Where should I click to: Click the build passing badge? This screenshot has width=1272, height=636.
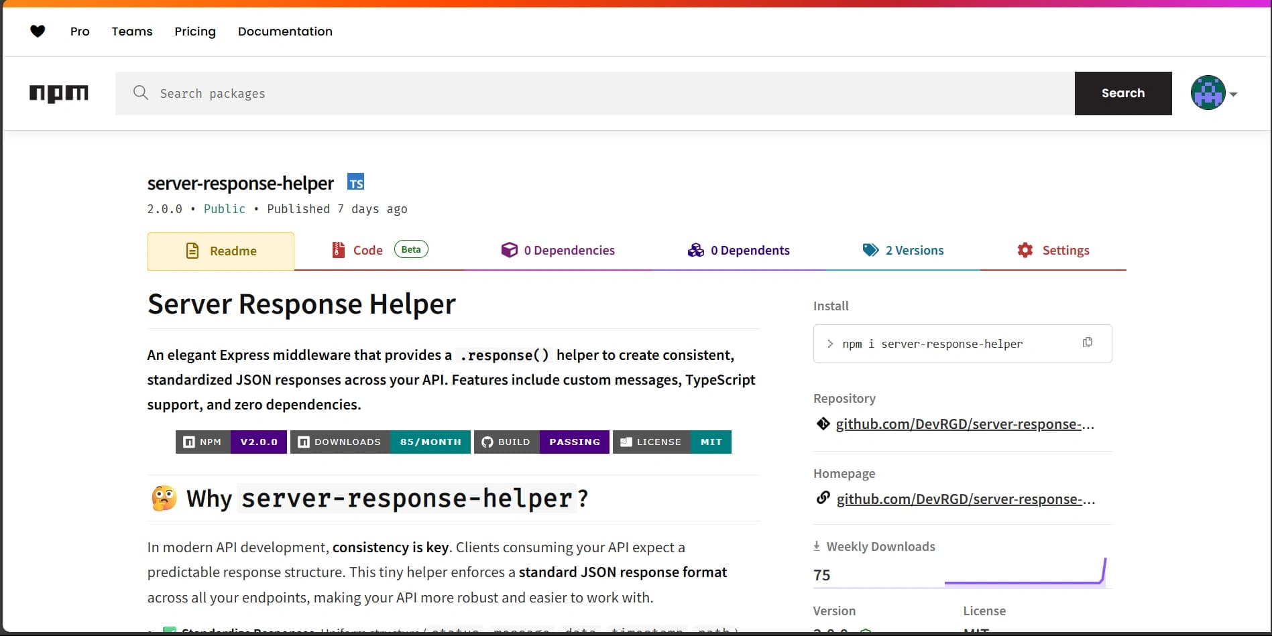pos(542,442)
